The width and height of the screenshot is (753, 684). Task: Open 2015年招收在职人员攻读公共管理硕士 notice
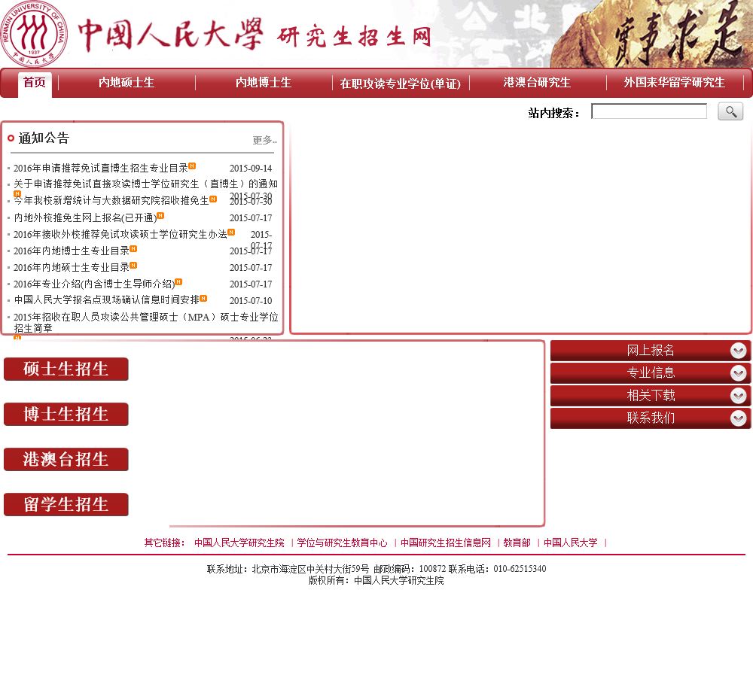coord(145,323)
